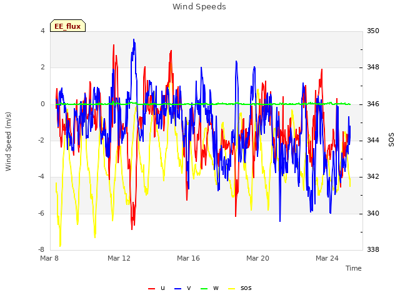Click the Mar 12 x-axis tick label
The image size is (400, 300).
(x=119, y=258)
